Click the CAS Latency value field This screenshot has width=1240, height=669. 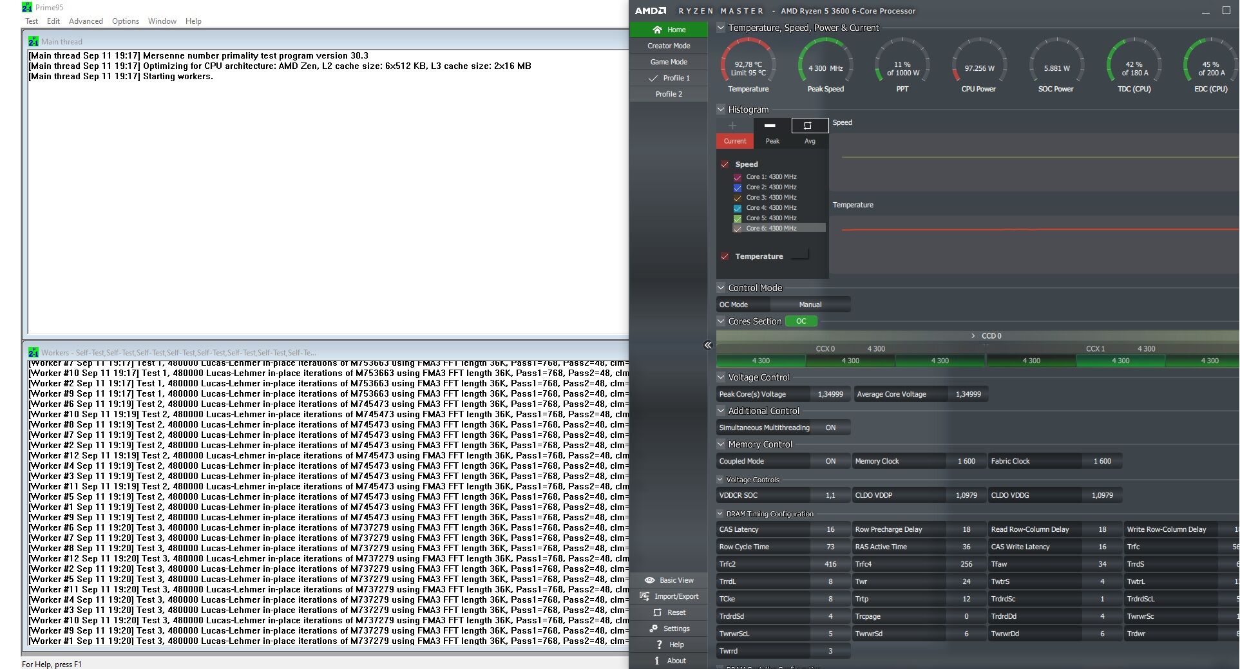830,529
